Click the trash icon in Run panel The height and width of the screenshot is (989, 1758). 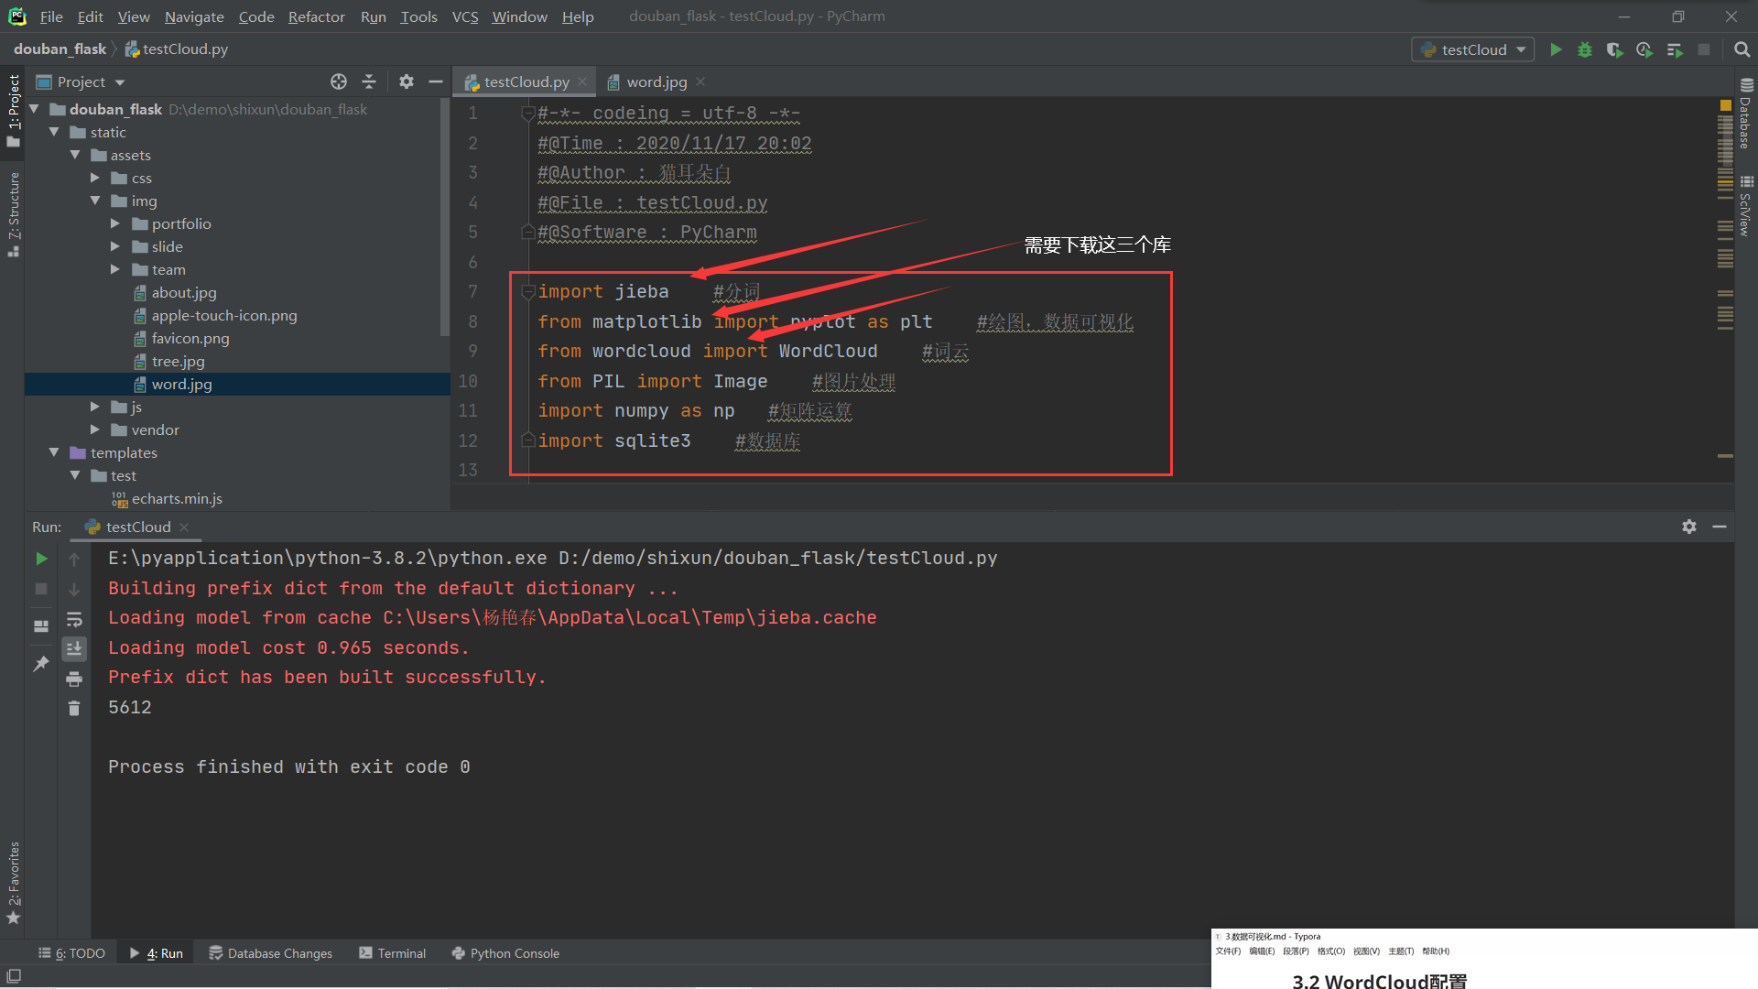click(74, 708)
